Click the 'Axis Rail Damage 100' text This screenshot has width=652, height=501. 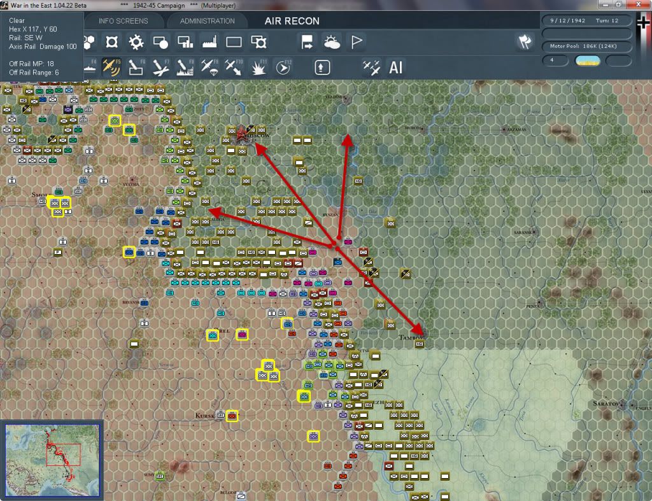pyautogui.click(x=43, y=46)
